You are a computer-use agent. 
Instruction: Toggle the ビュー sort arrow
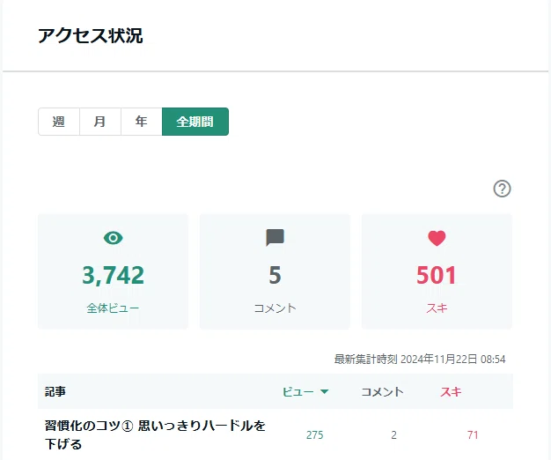point(324,391)
